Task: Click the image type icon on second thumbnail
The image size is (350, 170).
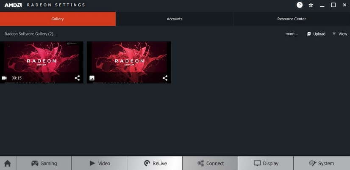Action: click(92, 78)
